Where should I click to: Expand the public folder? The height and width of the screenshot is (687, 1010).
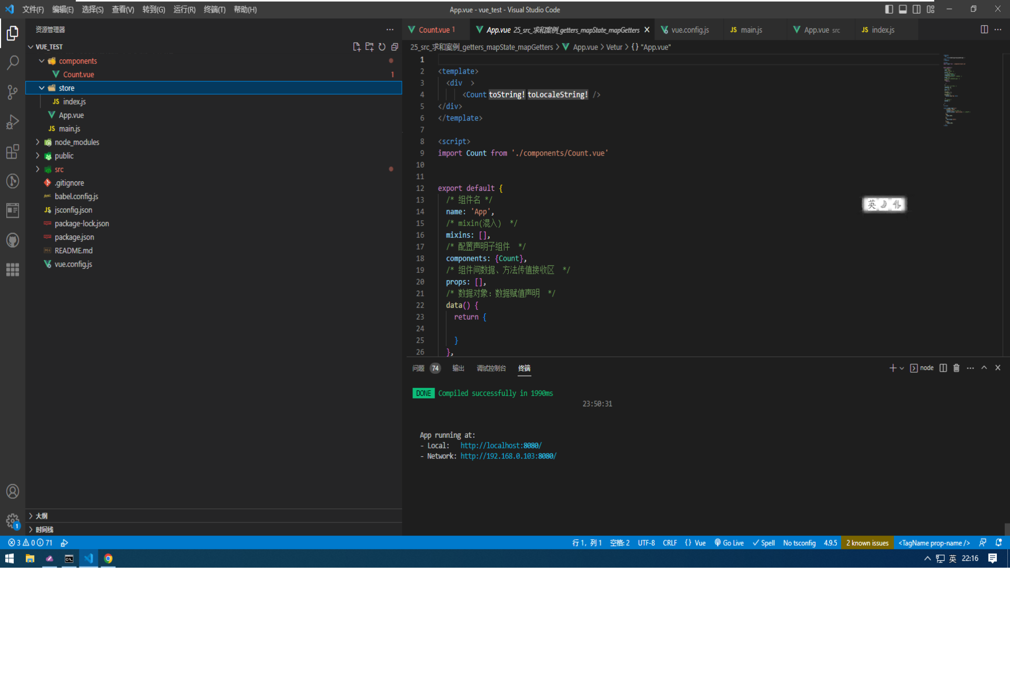click(x=37, y=156)
